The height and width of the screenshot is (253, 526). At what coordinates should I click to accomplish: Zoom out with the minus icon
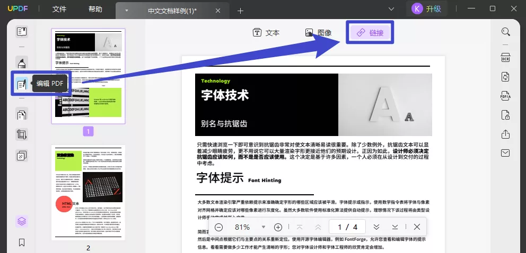click(x=218, y=227)
